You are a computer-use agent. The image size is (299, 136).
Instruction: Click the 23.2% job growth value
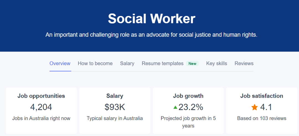tap(191, 107)
